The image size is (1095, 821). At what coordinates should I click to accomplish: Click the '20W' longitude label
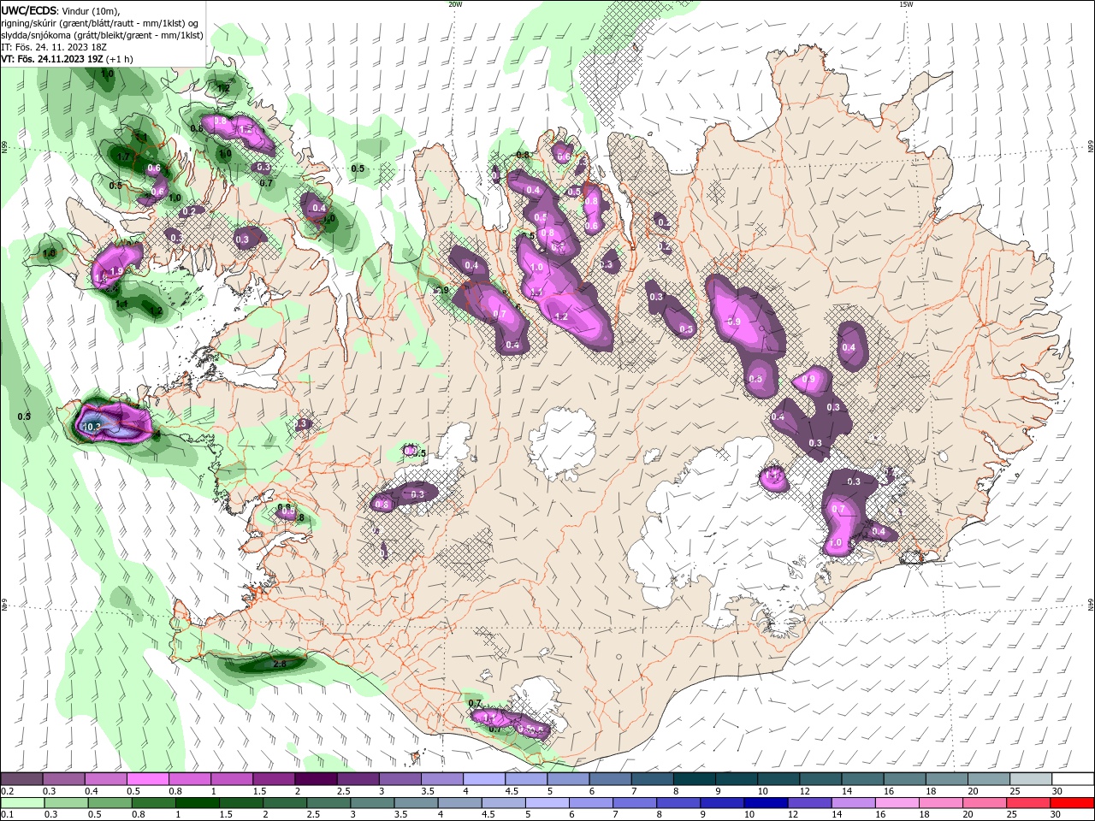pyautogui.click(x=455, y=4)
